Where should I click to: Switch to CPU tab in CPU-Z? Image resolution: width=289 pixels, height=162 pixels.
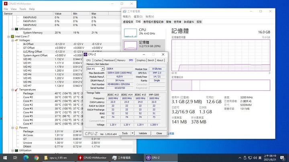pyautogui.click(x=88, y=60)
